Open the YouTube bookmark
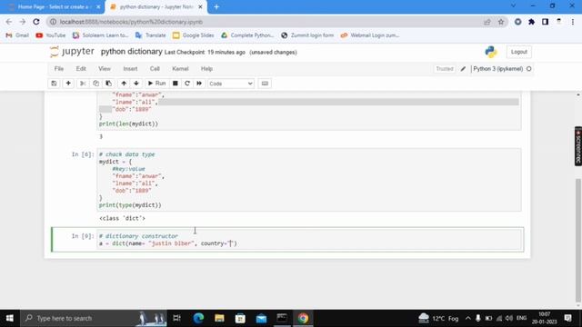 (x=51, y=35)
